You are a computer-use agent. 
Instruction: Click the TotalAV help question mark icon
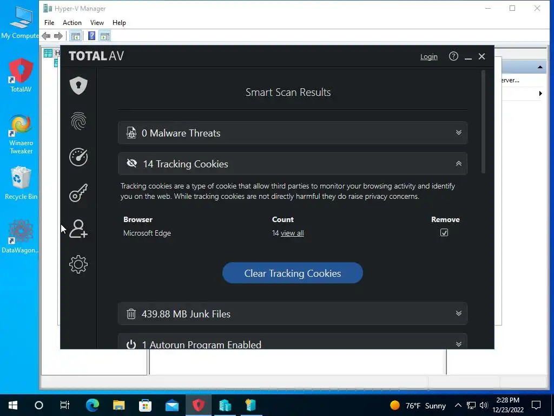coord(453,56)
